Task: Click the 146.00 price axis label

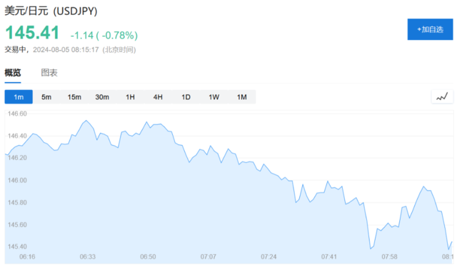Action: [17, 180]
